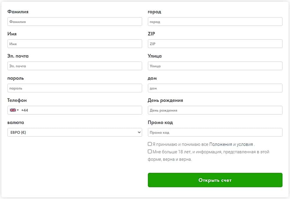Click the пароль password field
Viewport: 290px width, 199px height.
point(75,88)
